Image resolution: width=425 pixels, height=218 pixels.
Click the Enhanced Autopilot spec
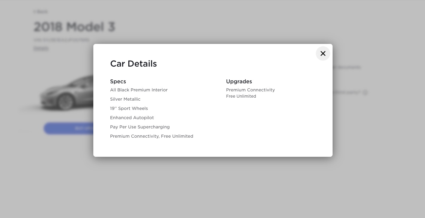pyautogui.click(x=132, y=118)
